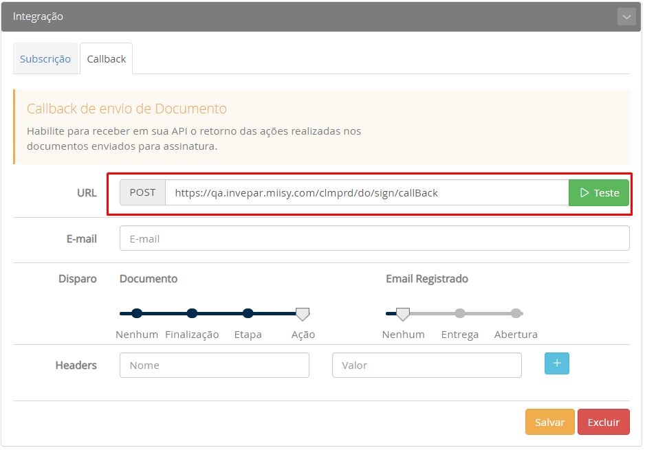645x450 pixels.
Task: Set Email Registrado slider to Abertura
Action: point(516,313)
